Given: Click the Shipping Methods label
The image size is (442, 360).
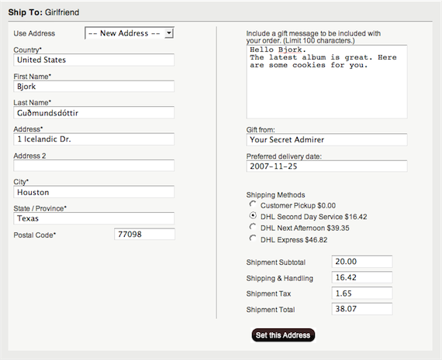Looking at the screenshot, I should [276, 195].
